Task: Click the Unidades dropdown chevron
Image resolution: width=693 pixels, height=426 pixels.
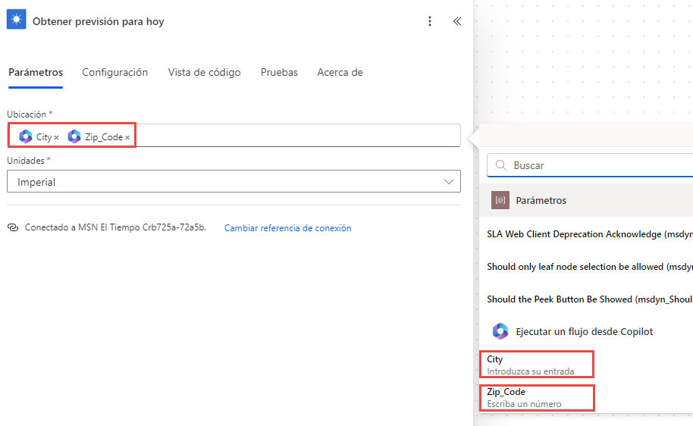Action: pos(449,182)
